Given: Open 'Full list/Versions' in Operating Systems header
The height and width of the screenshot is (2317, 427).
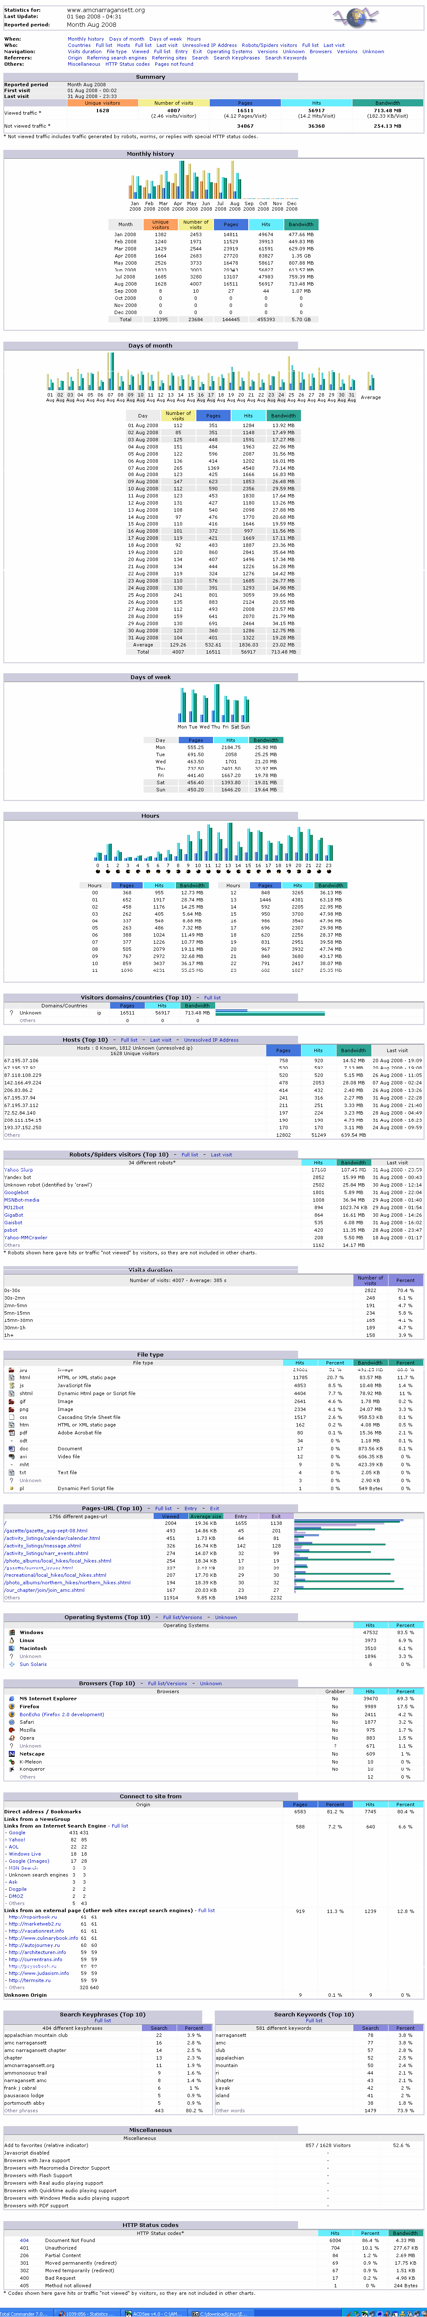Looking at the screenshot, I should point(183,1617).
